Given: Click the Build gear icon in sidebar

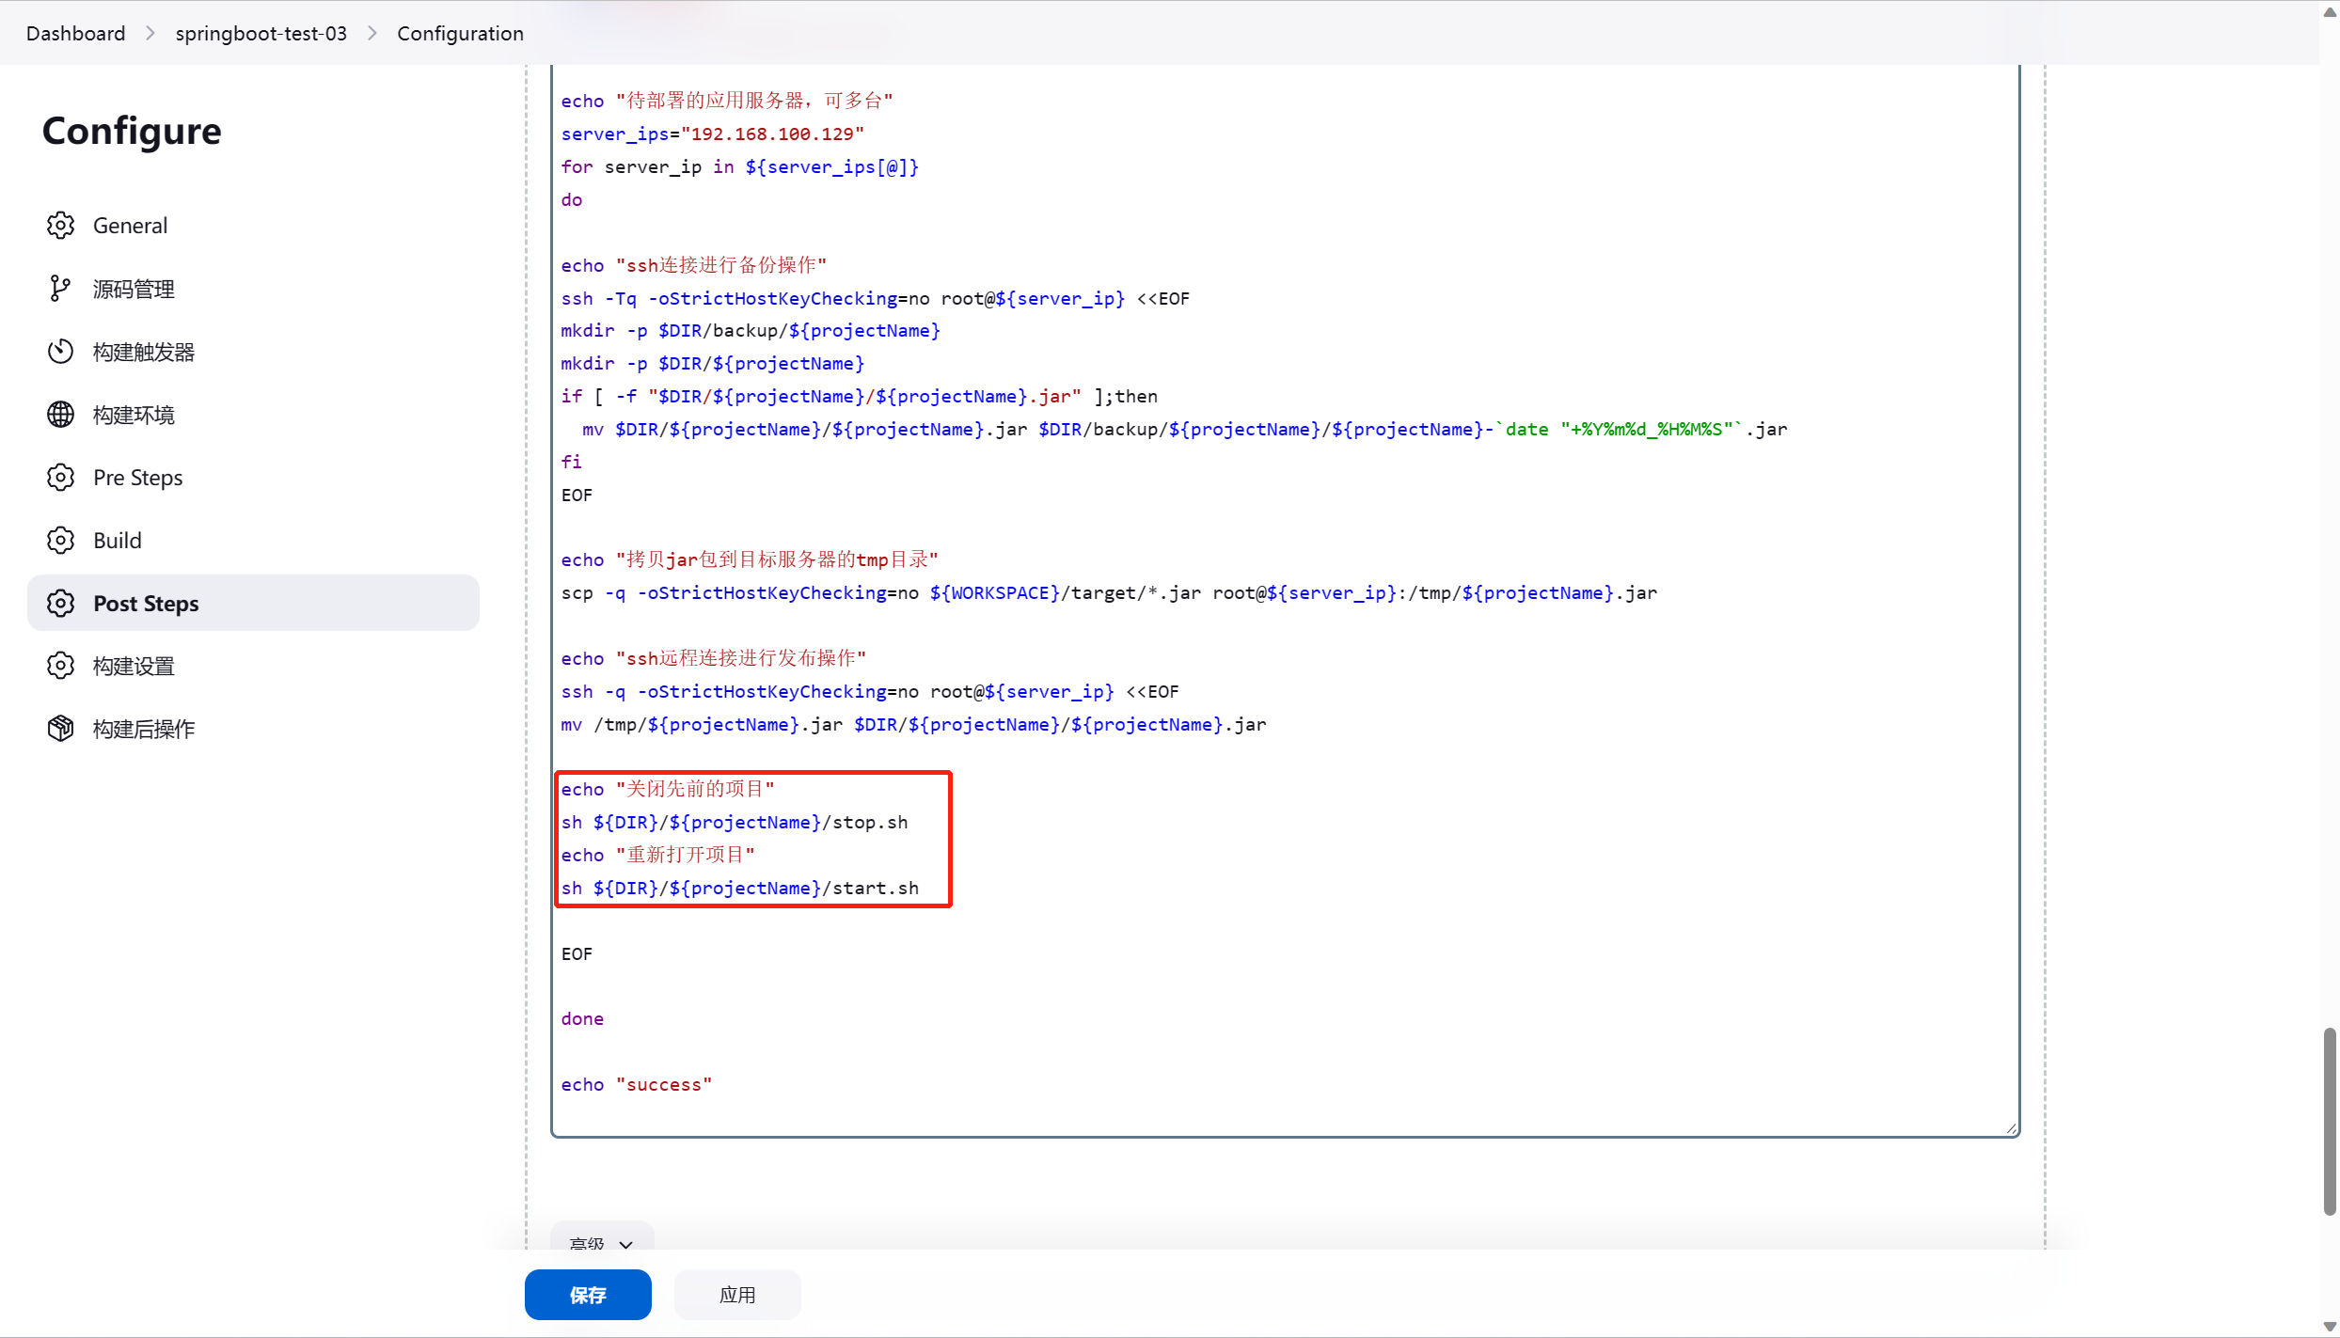Looking at the screenshot, I should [x=60, y=541].
